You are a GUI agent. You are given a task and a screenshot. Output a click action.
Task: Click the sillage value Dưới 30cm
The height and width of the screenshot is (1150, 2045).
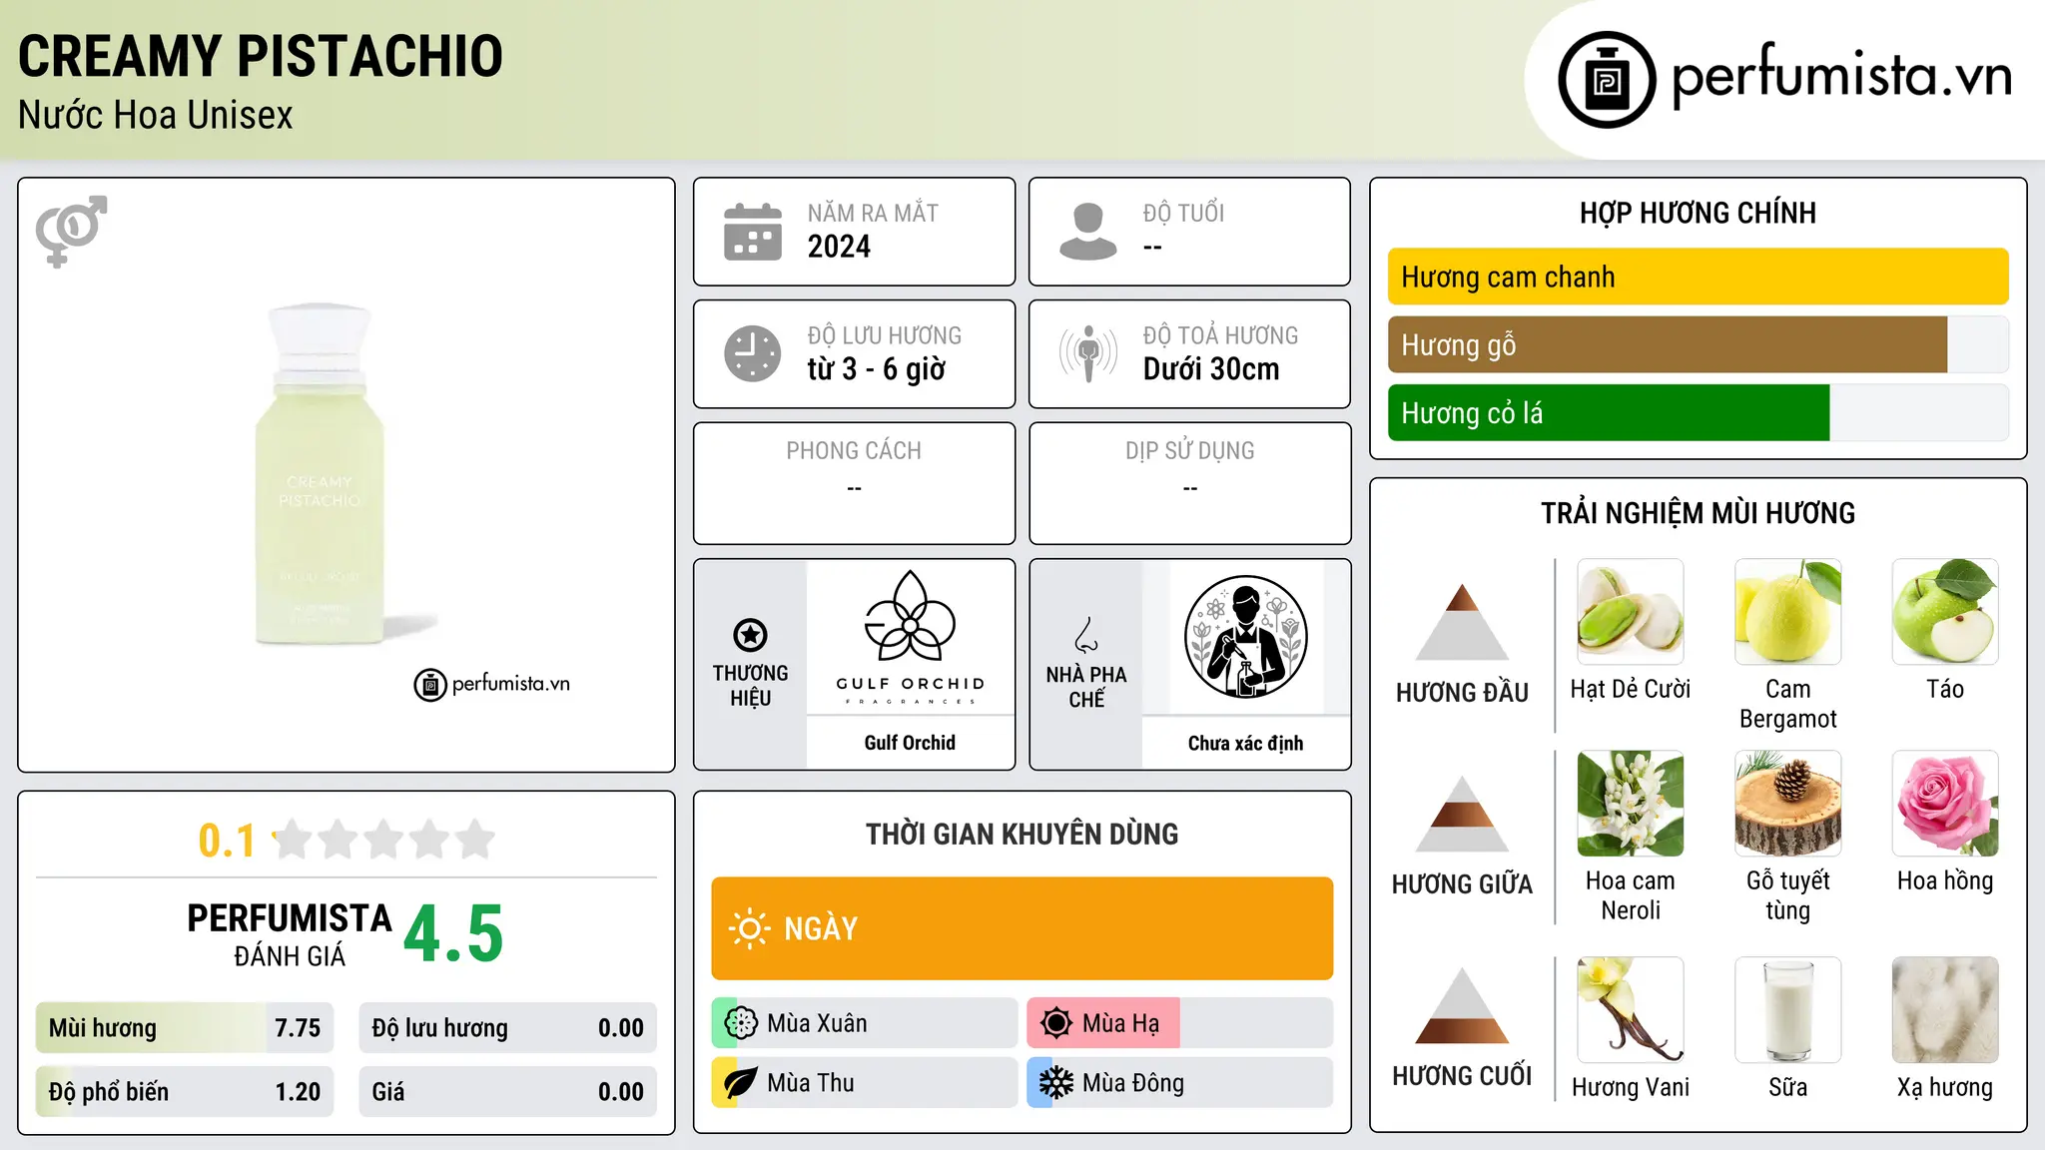[x=1210, y=369]
